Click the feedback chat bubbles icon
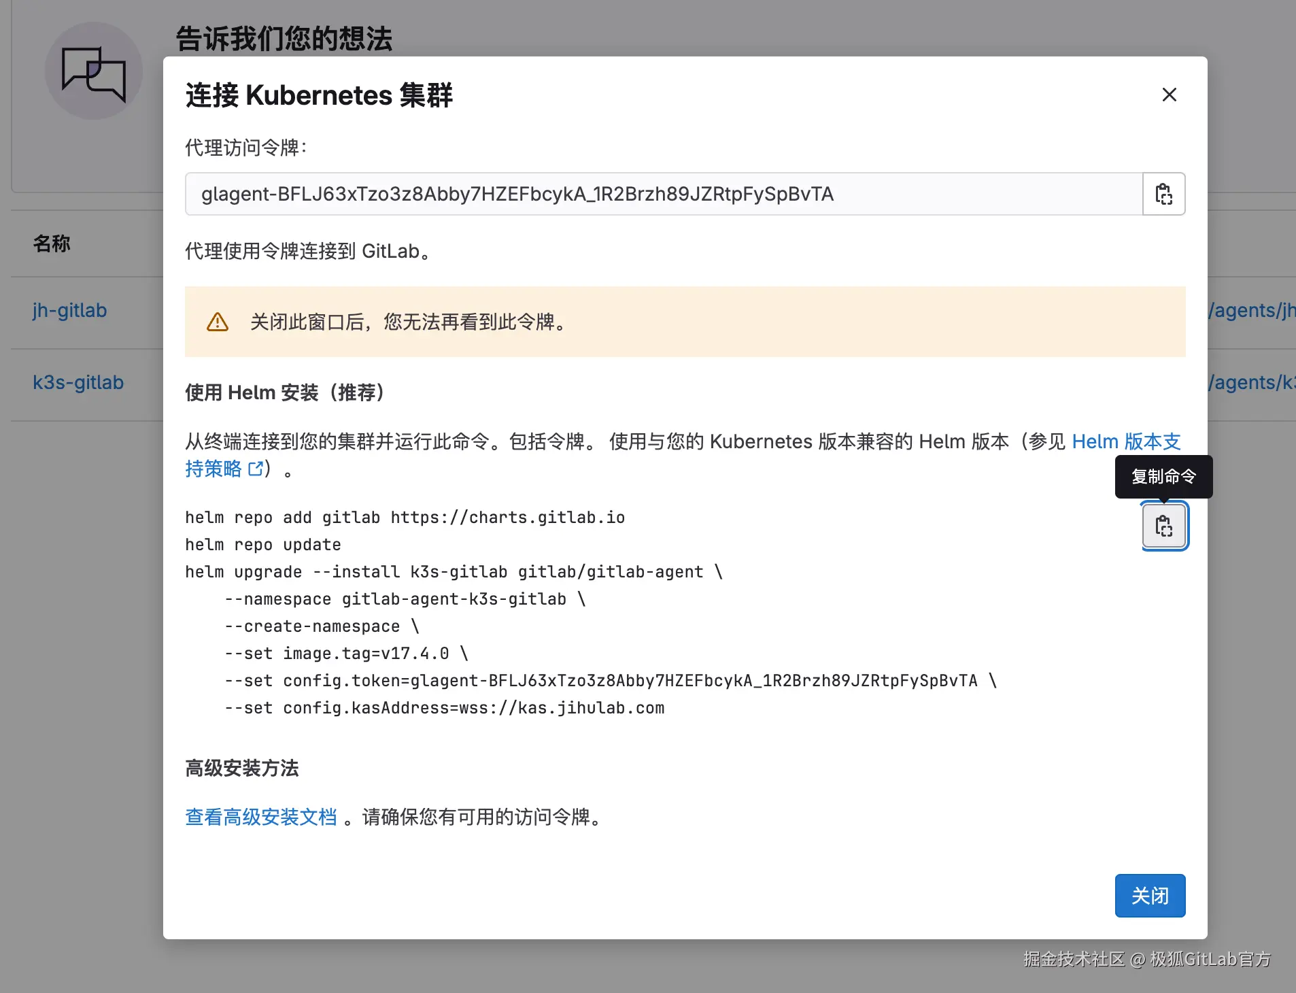This screenshot has width=1296, height=993. coord(94,71)
